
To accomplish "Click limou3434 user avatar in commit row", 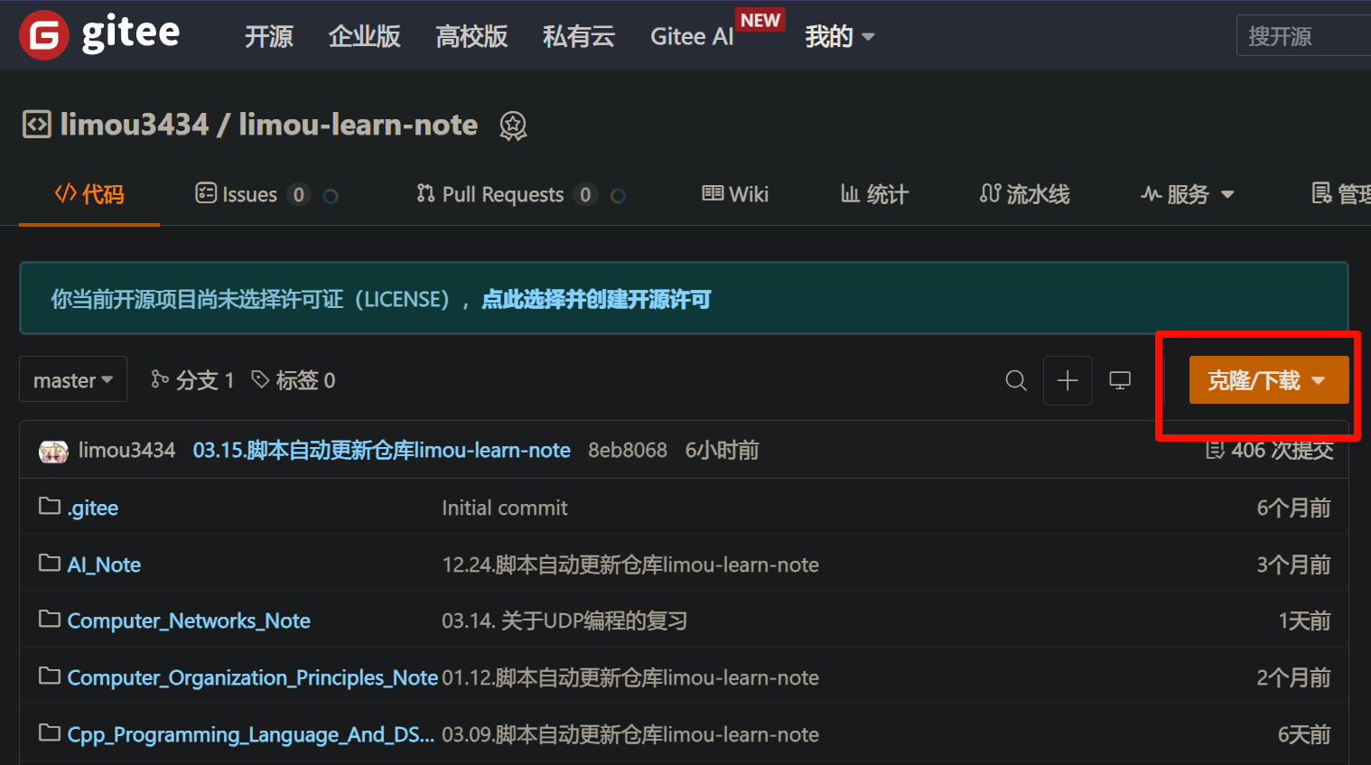I will click(x=53, y=451).
